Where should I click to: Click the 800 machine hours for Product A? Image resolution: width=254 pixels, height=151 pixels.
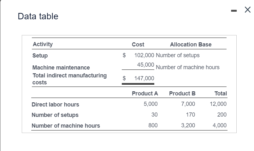pyautogui.click(x=153, y=125)
